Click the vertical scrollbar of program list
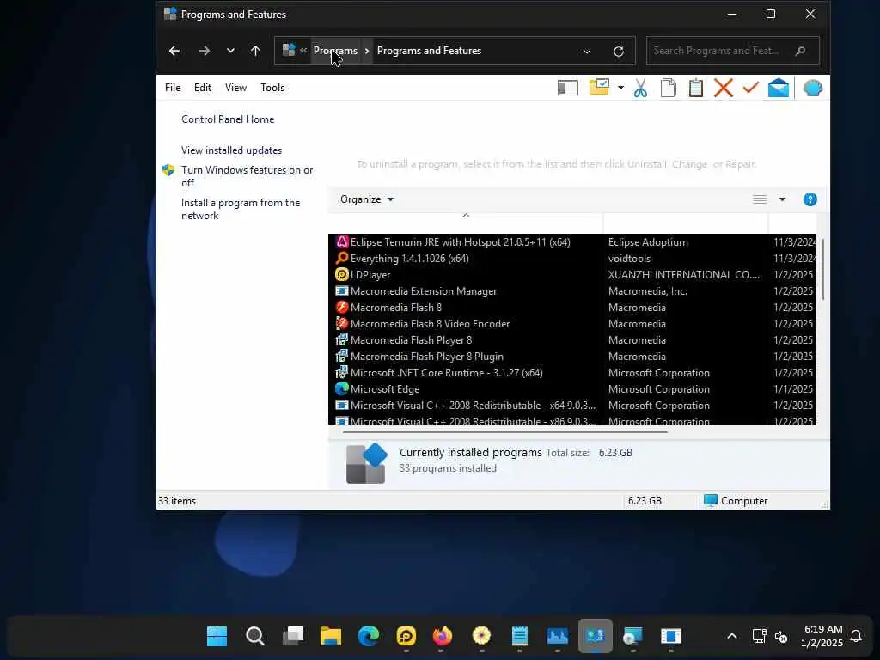Image resolution: width=880 pixels, height=660 pixels. click(x=822, y=270)
